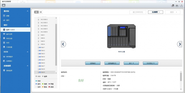
Task: Open the background tasks icon in header
Action: coord(173,5)
